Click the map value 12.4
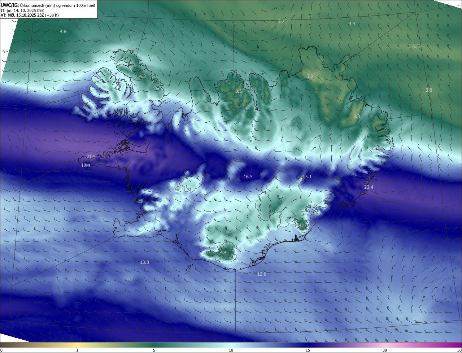The height and width of the screenshot is (353, 462). [86, 165]
